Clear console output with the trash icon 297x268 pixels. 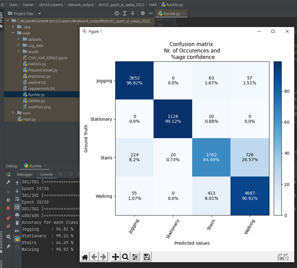click(17, 222)
